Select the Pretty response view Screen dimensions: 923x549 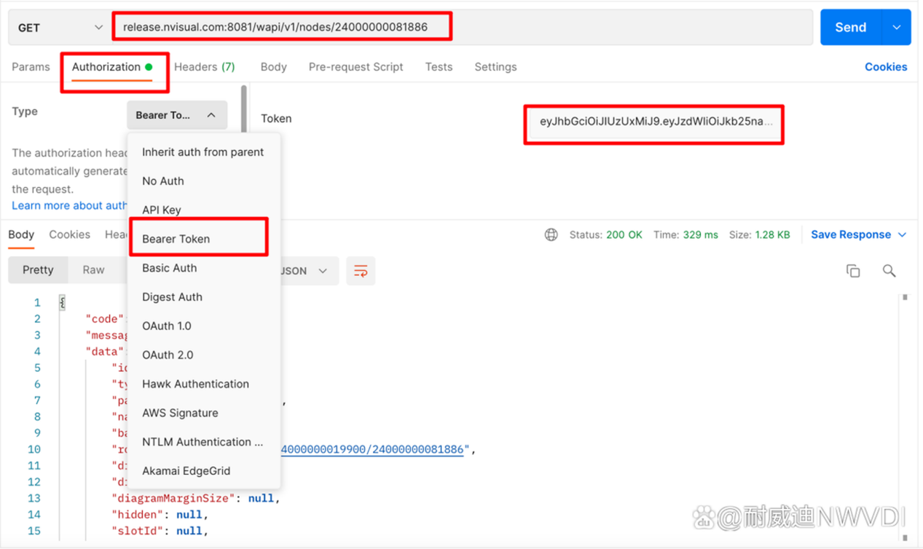click(38, 269)
